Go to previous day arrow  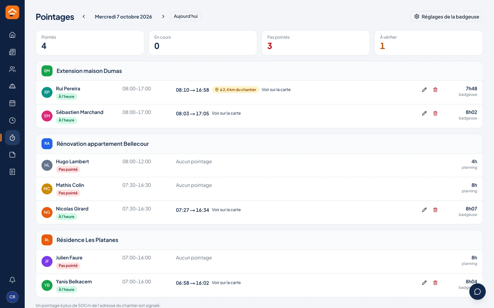[84, 16]
